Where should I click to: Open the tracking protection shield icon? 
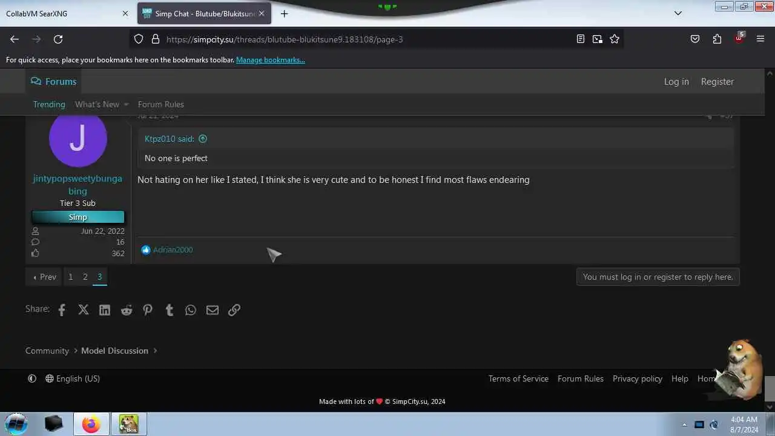(x=139, y=39)
